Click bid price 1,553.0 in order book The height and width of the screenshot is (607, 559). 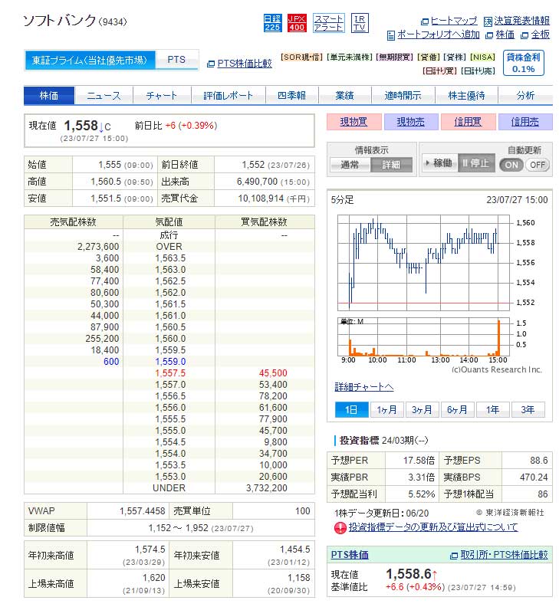(170, 477)
